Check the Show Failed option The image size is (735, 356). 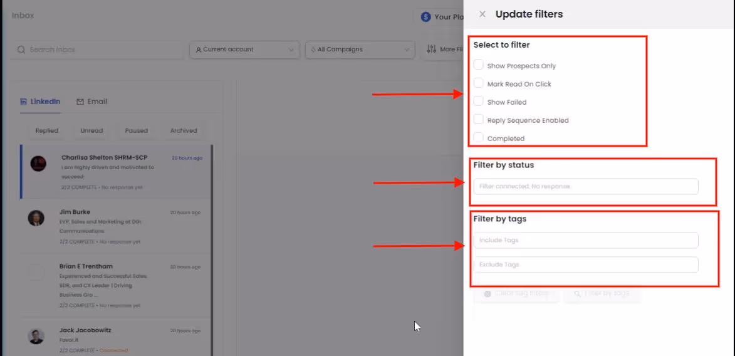pos(478,102)
